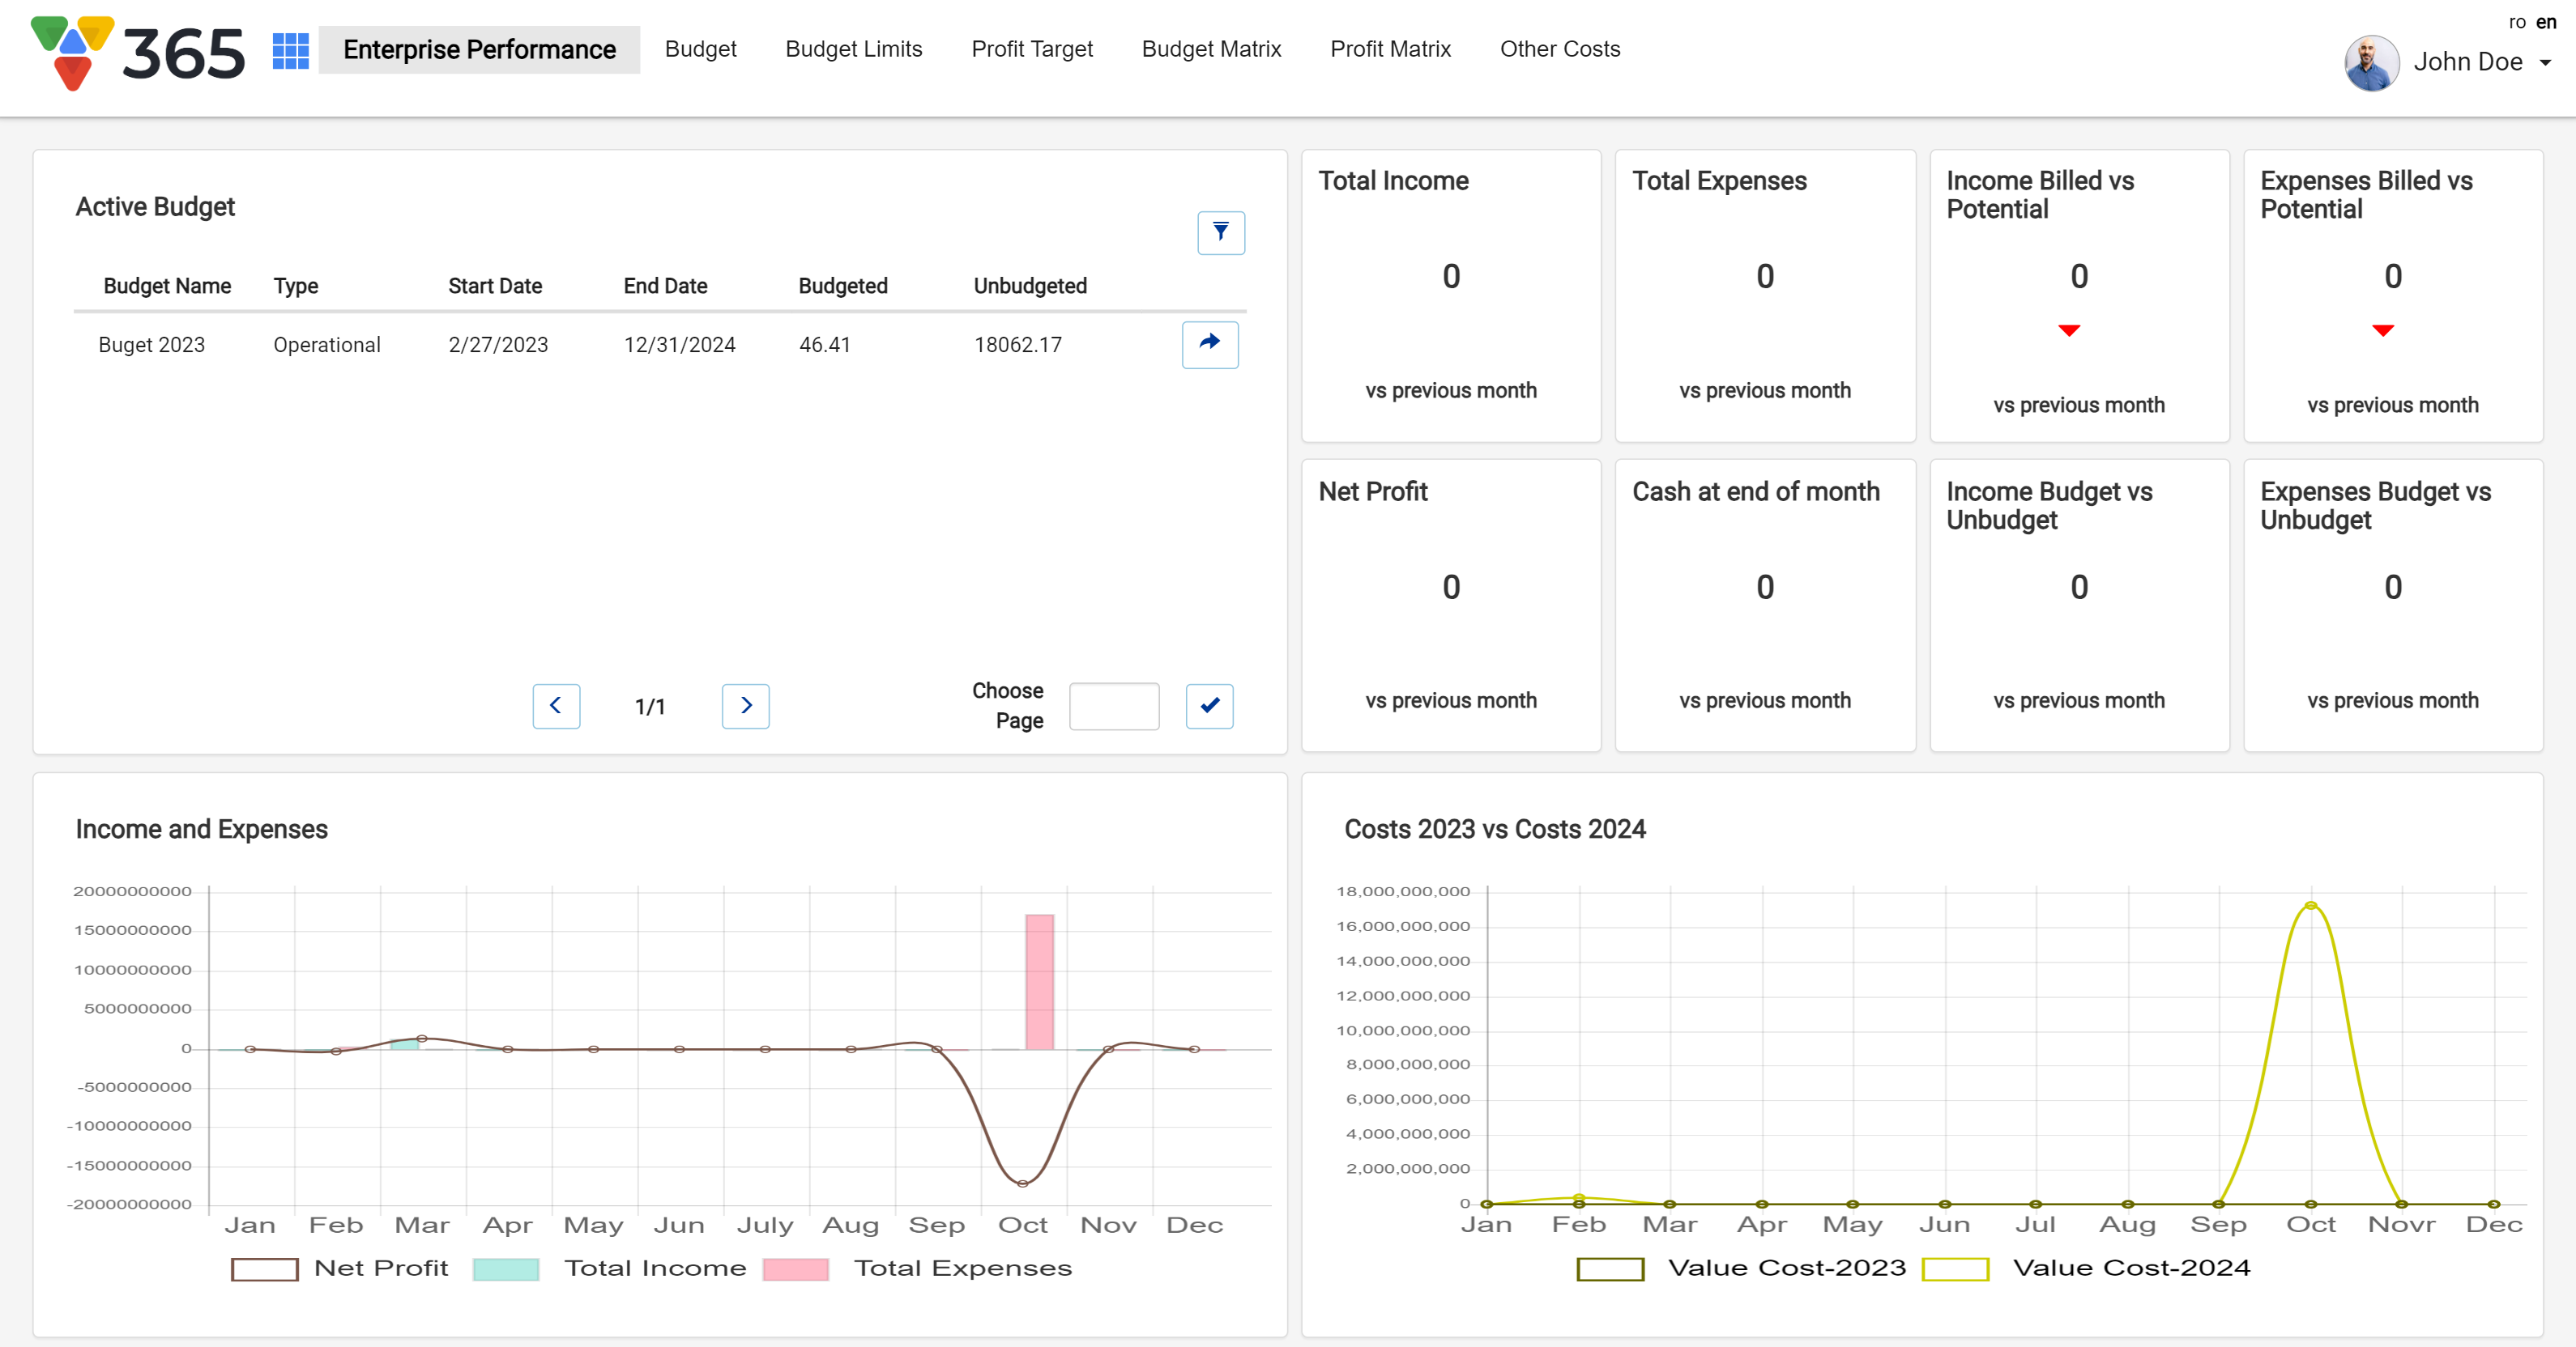
Task: Click the Choose Page input field
Action: coord(1113,706)
